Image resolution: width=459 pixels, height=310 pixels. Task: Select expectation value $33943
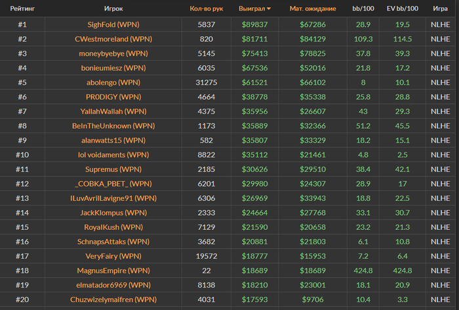tap(313, 198)
